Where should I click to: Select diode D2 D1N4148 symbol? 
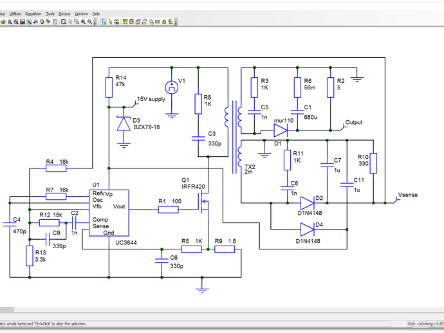click(x=307, y=203)
